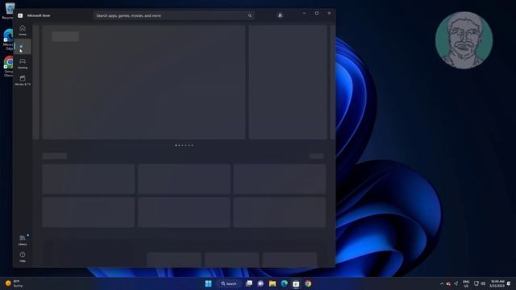Minimize the Microsoft Store window
The image size is (516, 290).
coord(305,14)
